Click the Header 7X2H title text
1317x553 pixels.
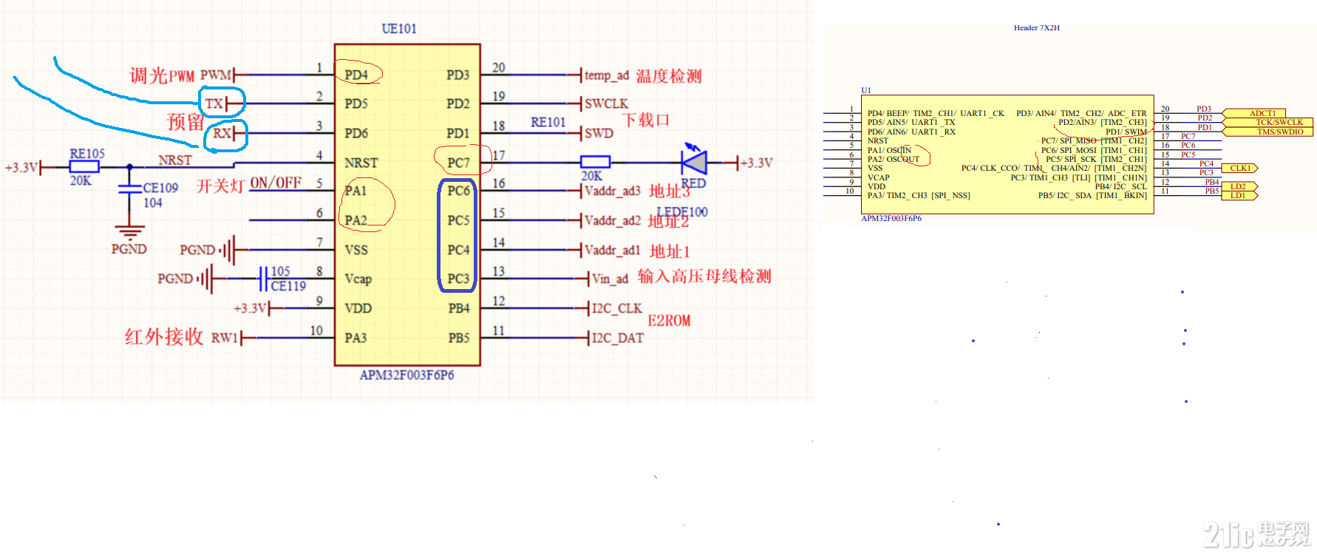coord(1037,27)
